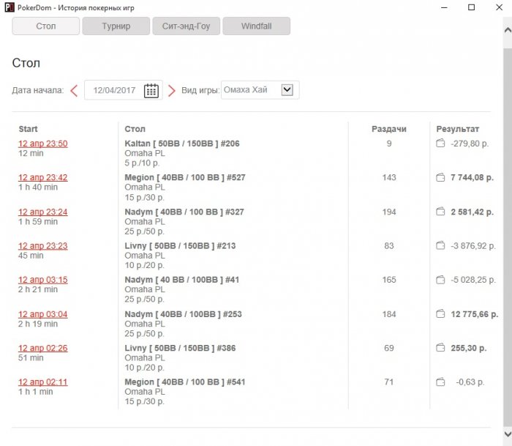This screenshot has height=446, width=512.
Task: Click wallet icon beside 255,30 p. result
Action: pos(440,348)
